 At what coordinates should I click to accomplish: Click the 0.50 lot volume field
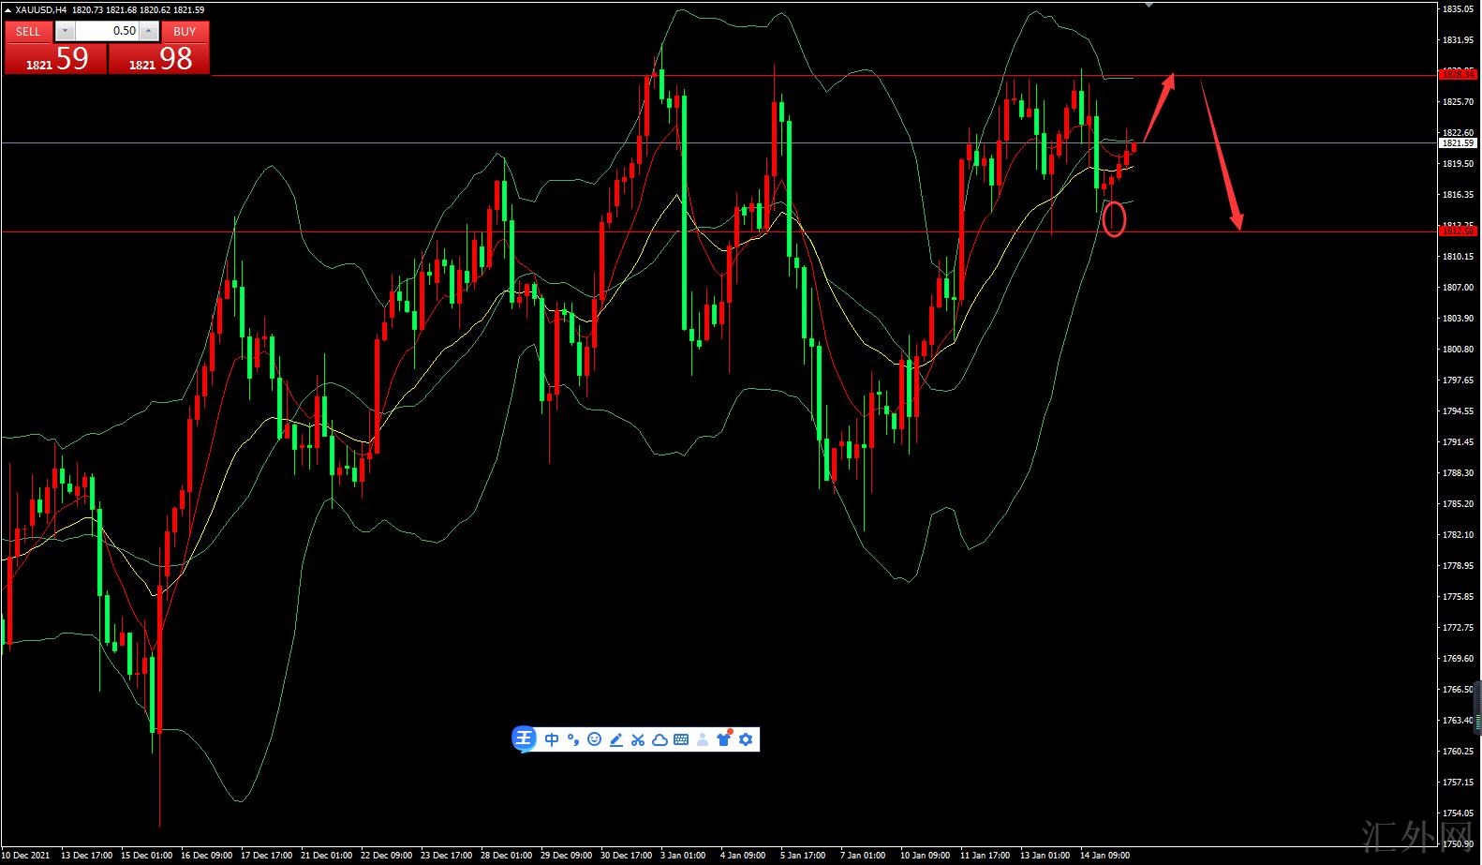pyautogui.click(x=107, y=31)
